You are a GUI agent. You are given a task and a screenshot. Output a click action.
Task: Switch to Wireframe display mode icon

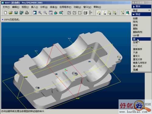(69, 13)
